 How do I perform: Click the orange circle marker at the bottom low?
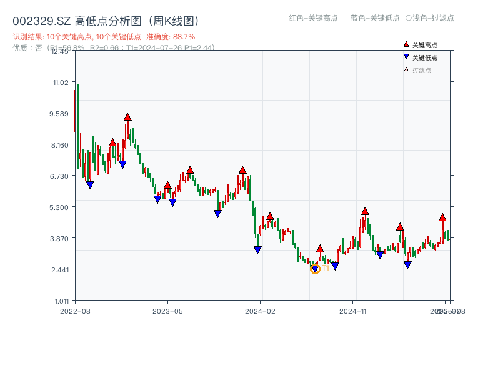pyautogui.click(x=316, y=269)
